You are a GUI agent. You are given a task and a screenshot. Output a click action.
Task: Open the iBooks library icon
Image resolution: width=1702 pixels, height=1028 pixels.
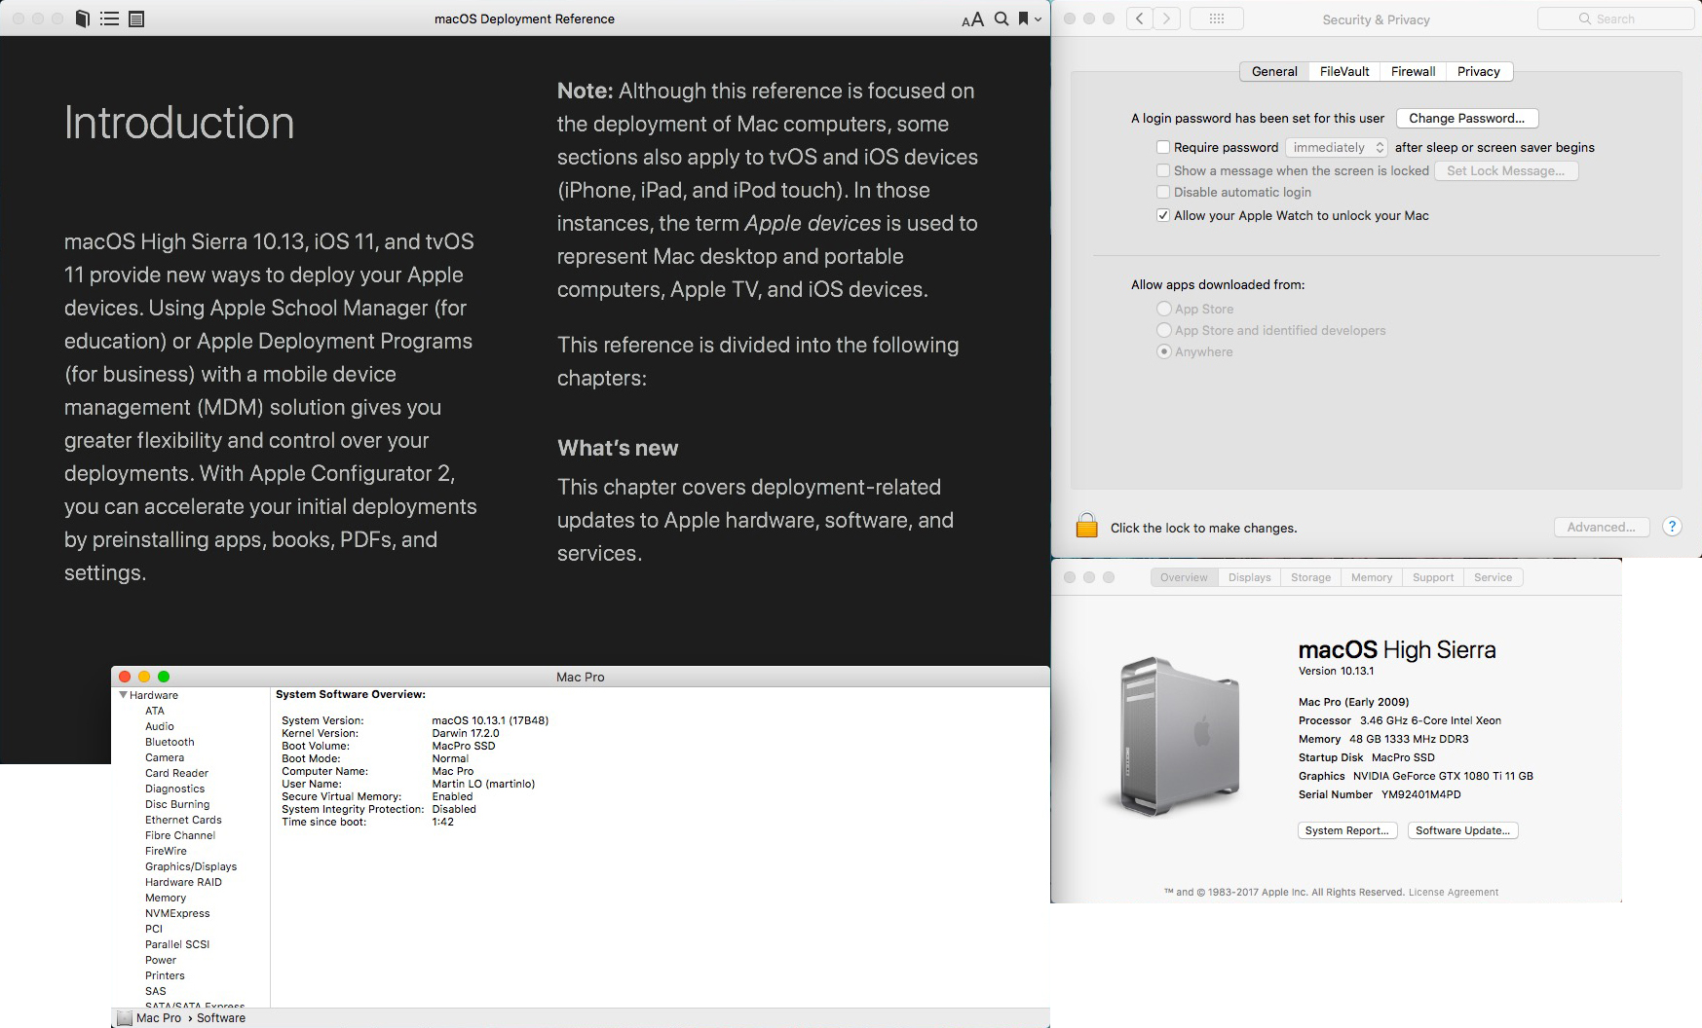(83, 18)
